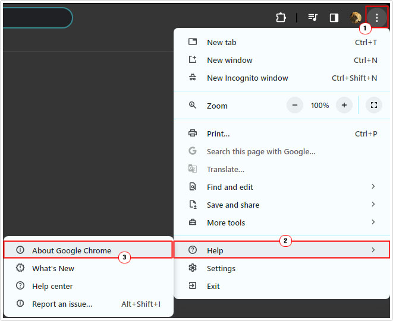Click the Google G icon
The width and height of the screenshot is (393, 321).
pos(193,151)
